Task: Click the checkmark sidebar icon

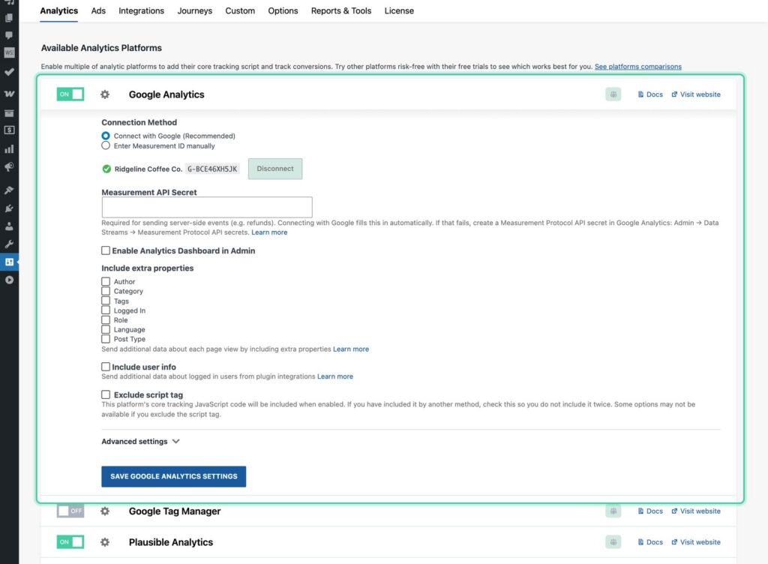Action: pos(9,72)
